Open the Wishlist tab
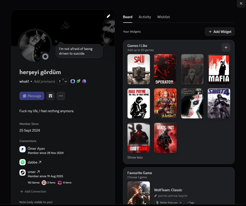This screenshot has height=206, width=246. pyautogui.click(x=163, y=17)
